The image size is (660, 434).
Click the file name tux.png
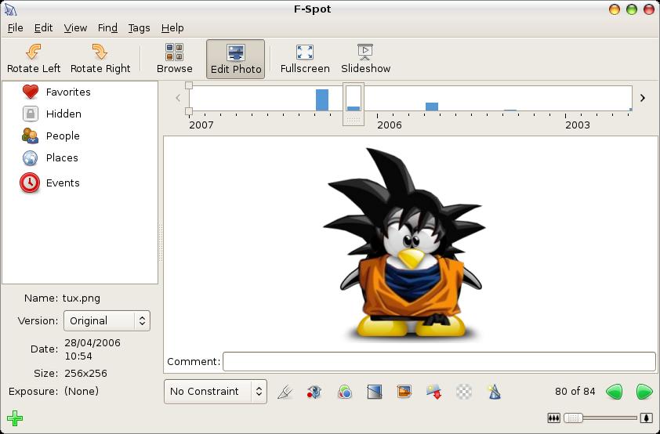(x=82, y=298)
